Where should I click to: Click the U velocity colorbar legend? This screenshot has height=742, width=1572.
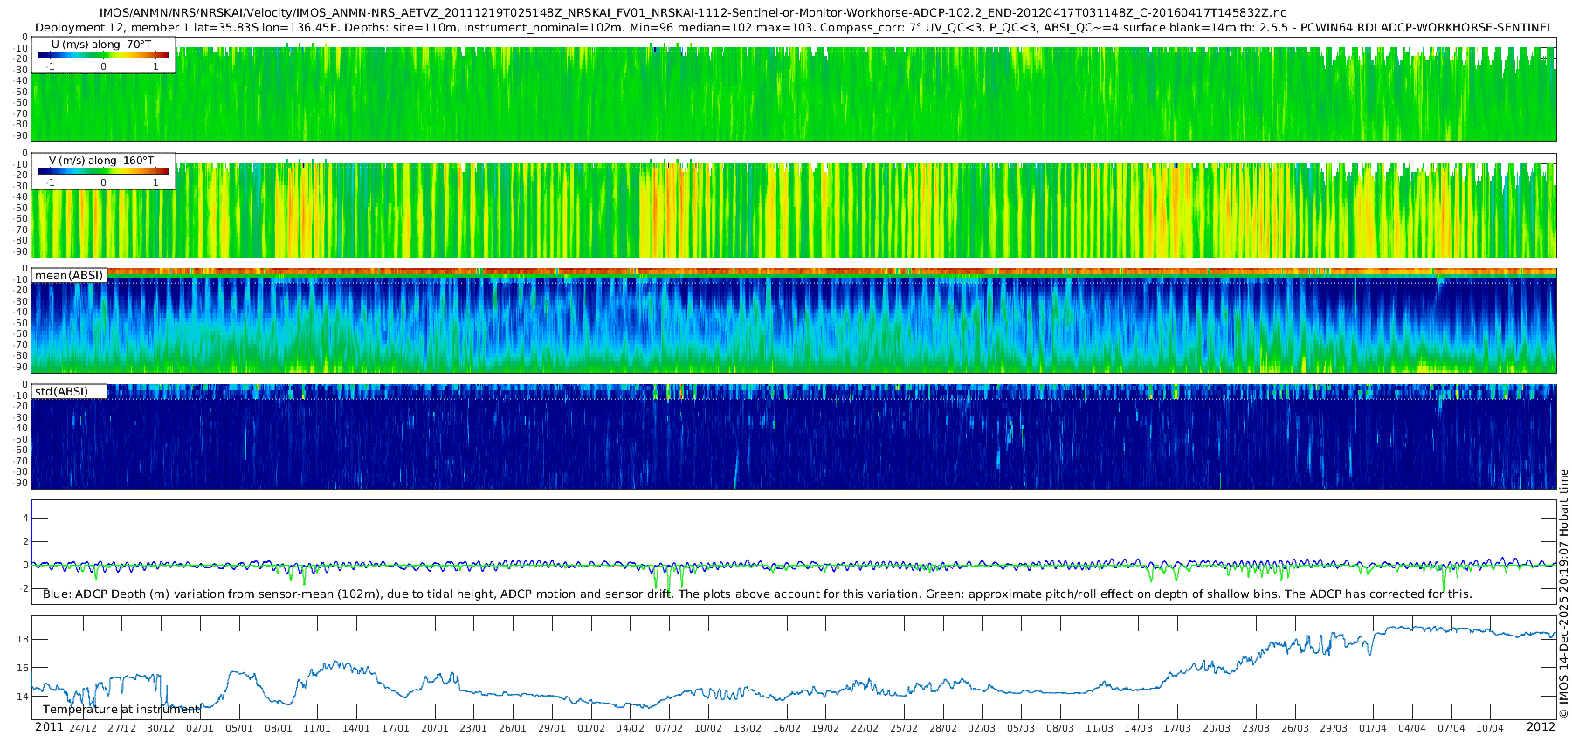pos(103,56)
